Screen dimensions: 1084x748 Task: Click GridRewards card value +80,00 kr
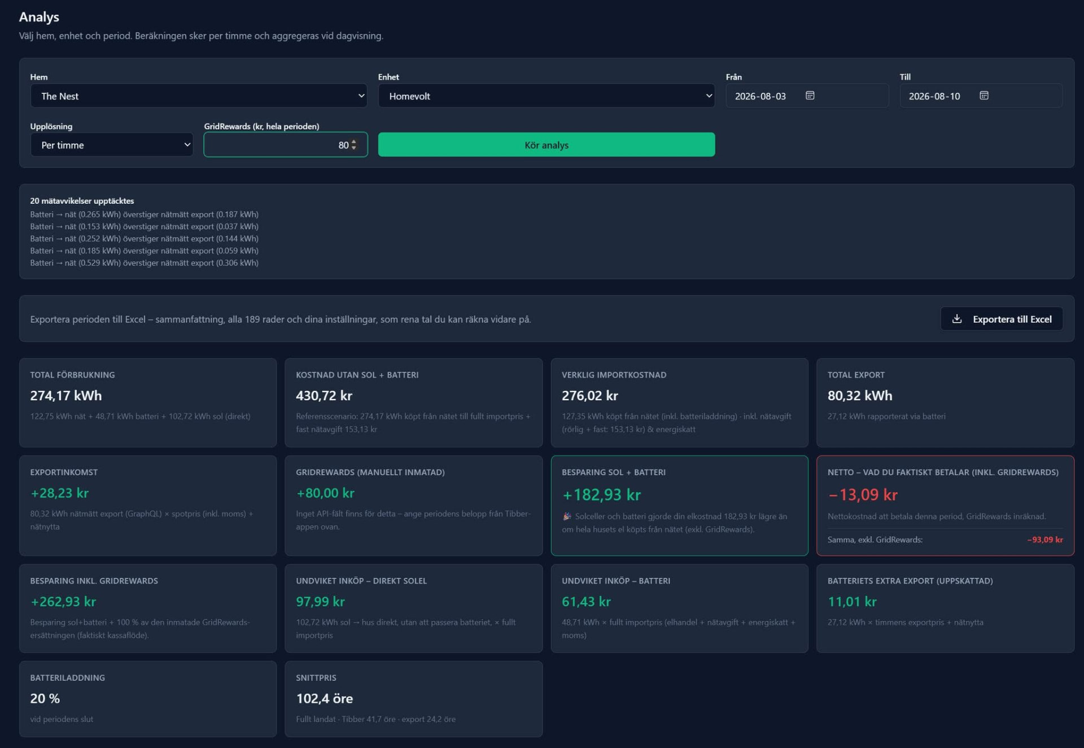tap(325, 493)
